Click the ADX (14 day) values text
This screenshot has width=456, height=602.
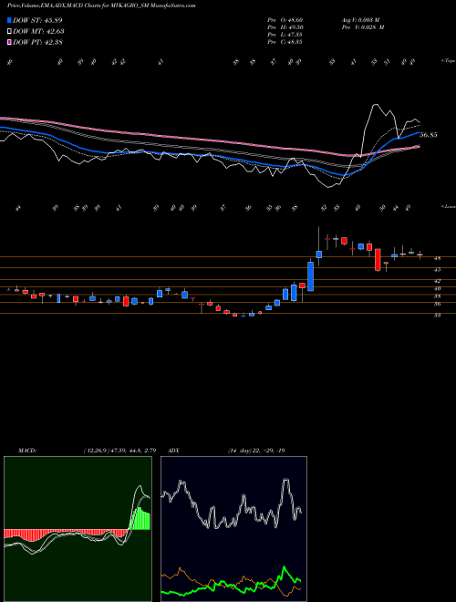click(x=256, y=451)
